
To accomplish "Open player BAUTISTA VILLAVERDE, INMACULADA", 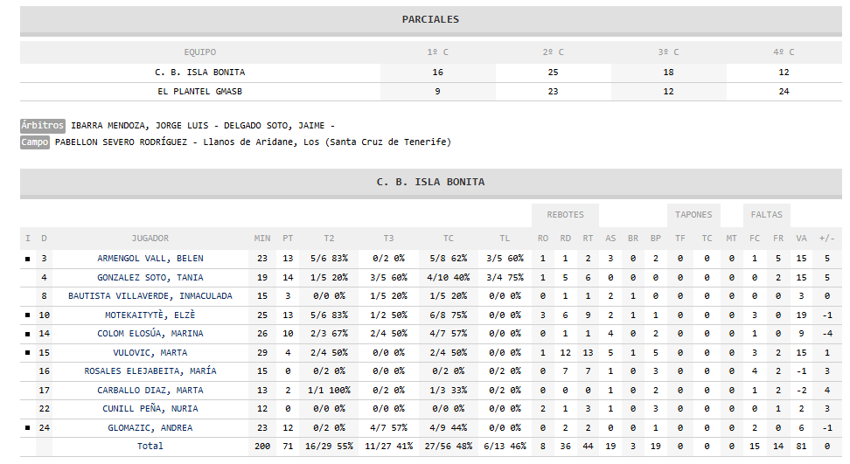I will click(x=150, y=296).
